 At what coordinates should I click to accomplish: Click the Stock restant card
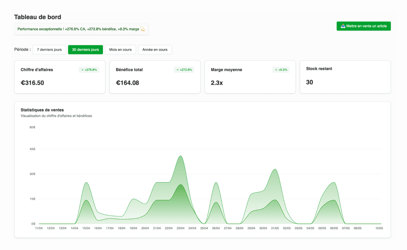tap(345, 77)
